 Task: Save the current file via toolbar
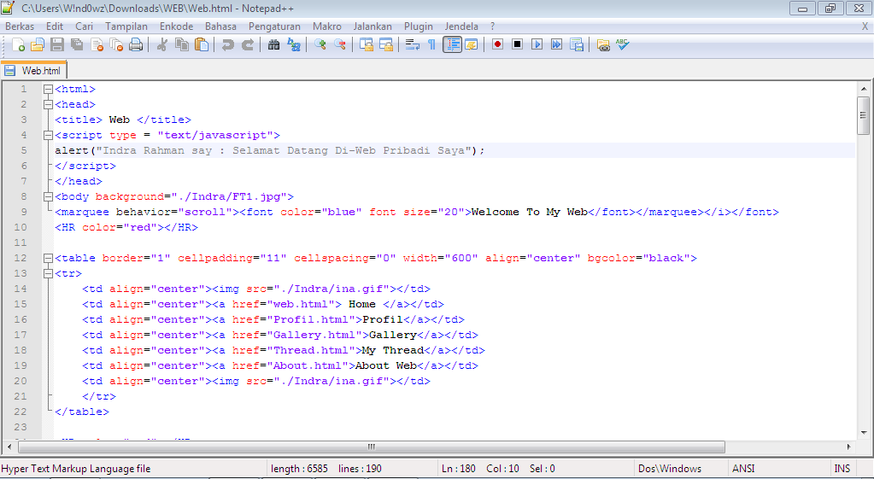57,44
